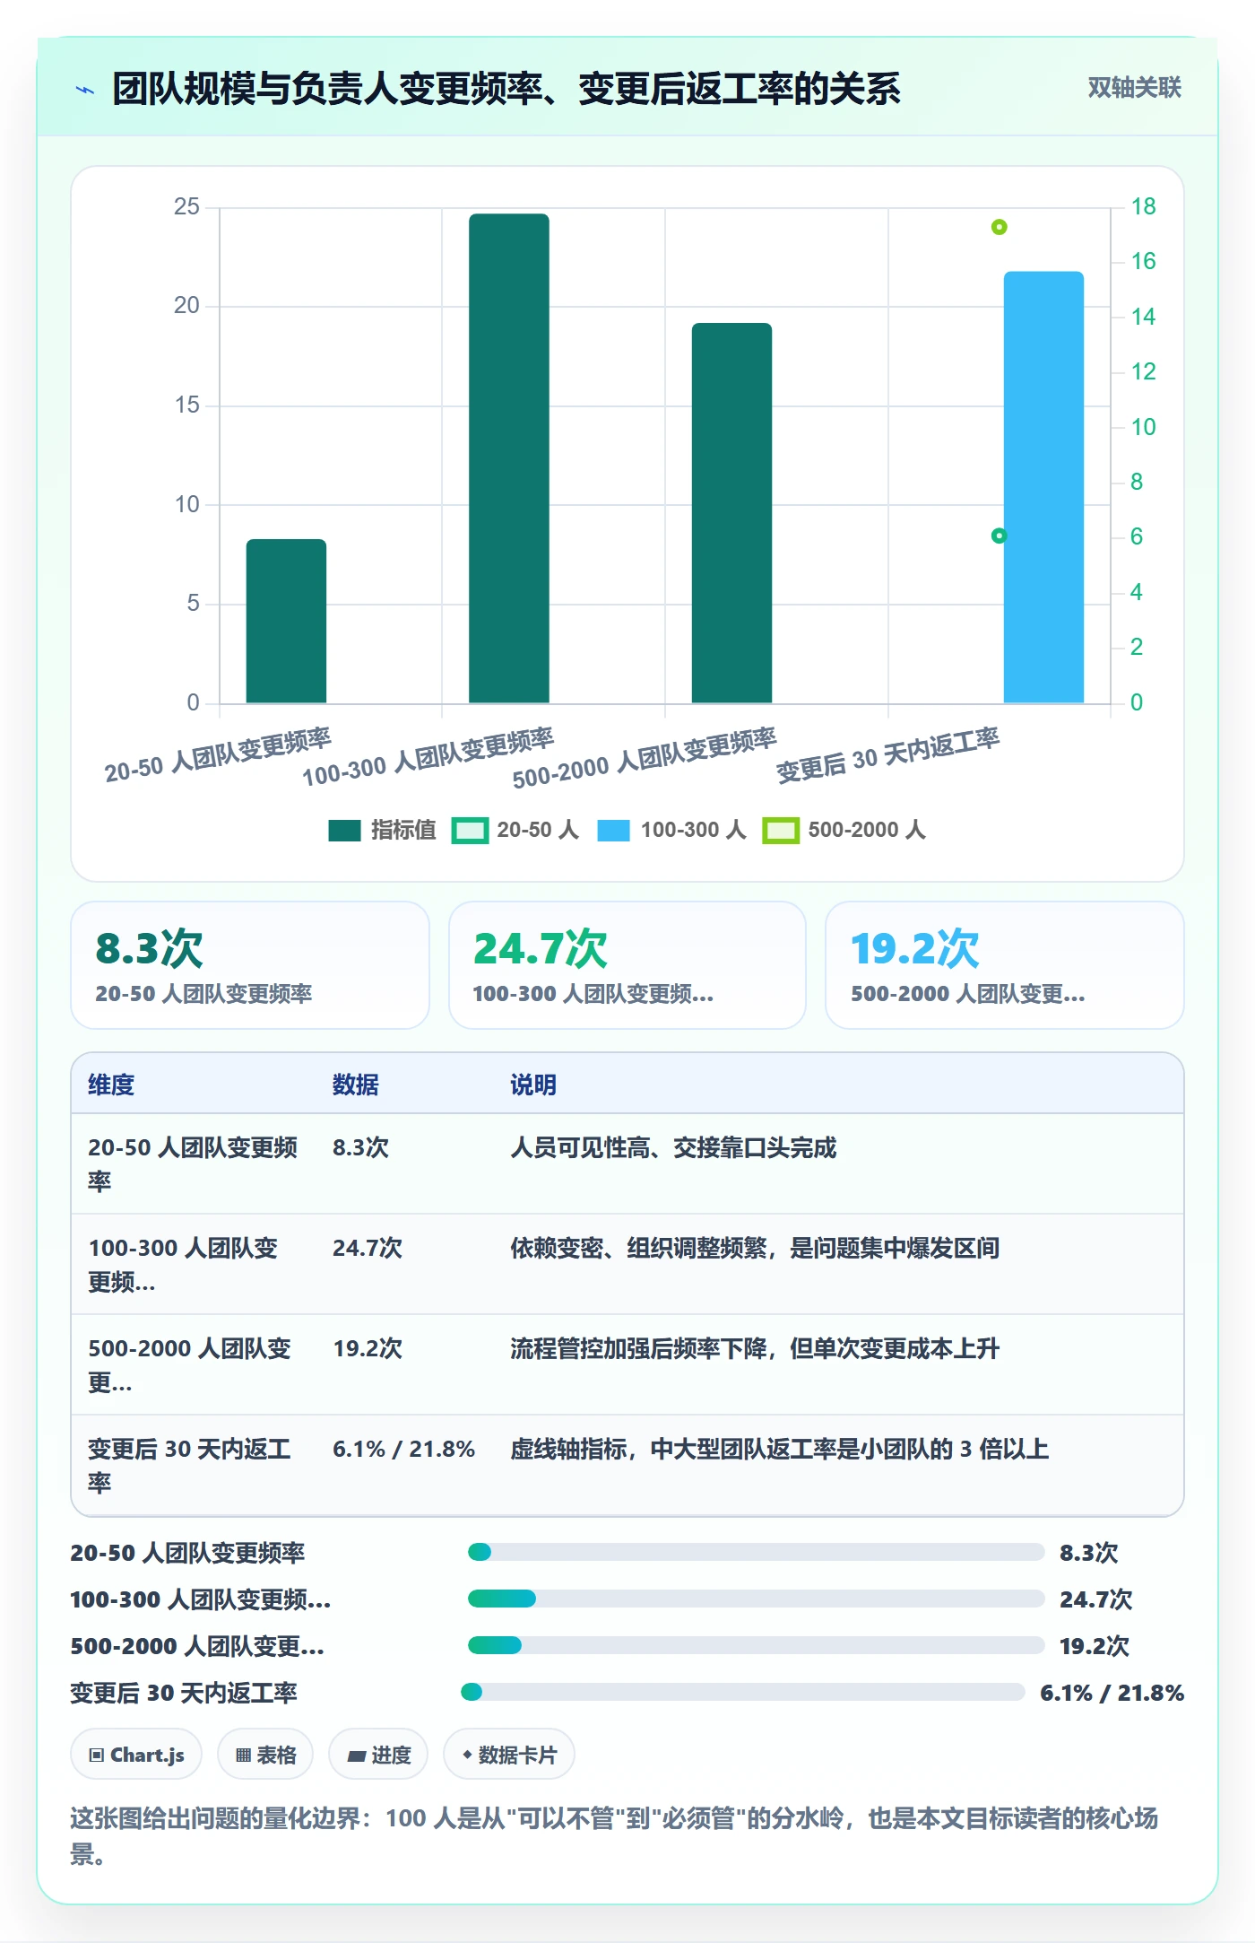Click the Chart.js tag chip

[x=136, y=1755]
